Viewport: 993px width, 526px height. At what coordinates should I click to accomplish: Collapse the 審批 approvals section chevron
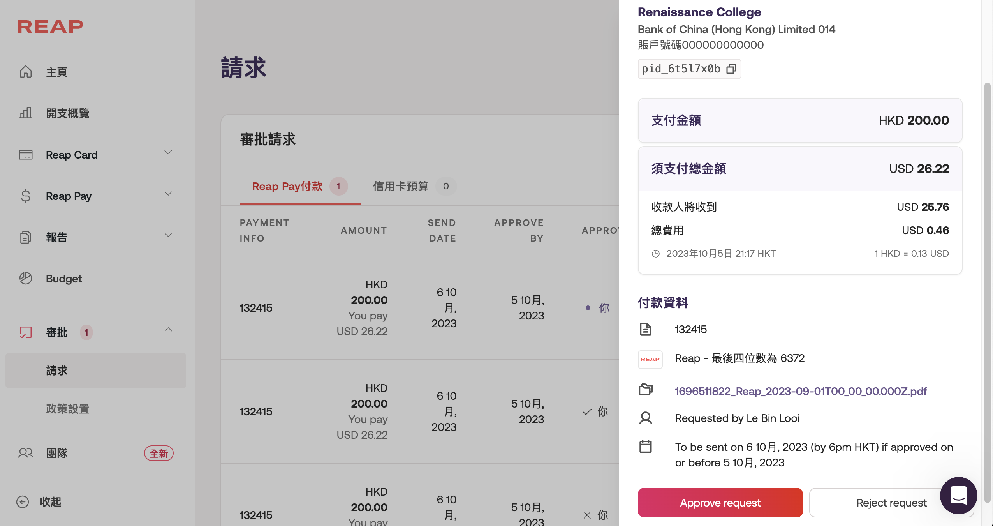[168, 330]
